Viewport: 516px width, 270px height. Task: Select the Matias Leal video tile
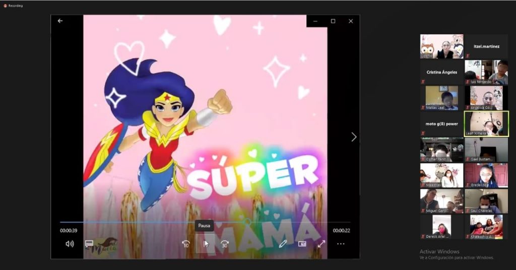[441, 98]
